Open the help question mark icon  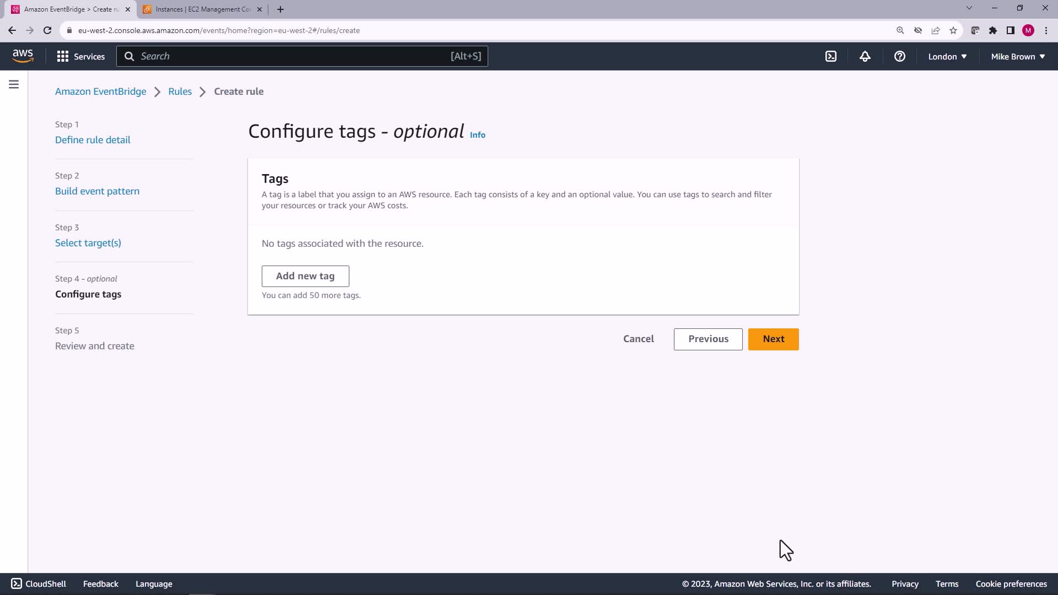coord(899,56)
